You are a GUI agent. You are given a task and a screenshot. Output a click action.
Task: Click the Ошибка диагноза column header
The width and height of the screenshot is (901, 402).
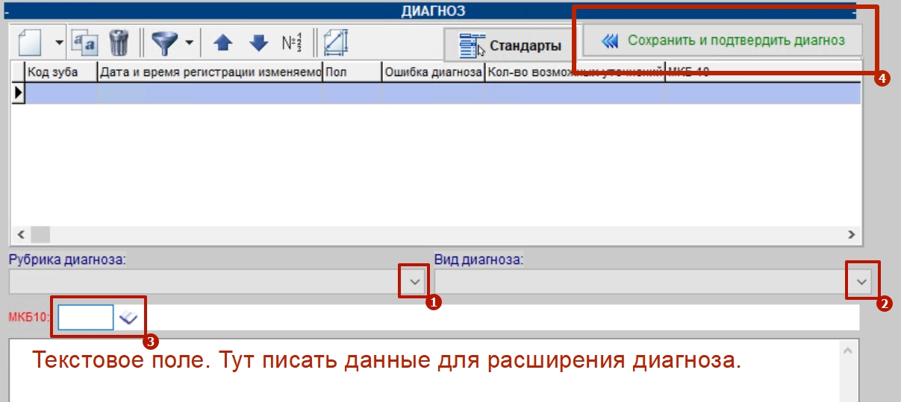click(x=433, y=72)
